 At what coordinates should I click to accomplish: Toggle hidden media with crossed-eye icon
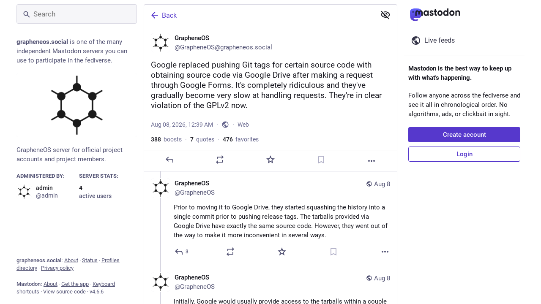pyautogui.click(x=385, y=15)
